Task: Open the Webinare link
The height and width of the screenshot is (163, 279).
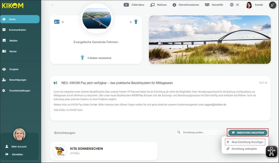Action: [x=162, y=5]
